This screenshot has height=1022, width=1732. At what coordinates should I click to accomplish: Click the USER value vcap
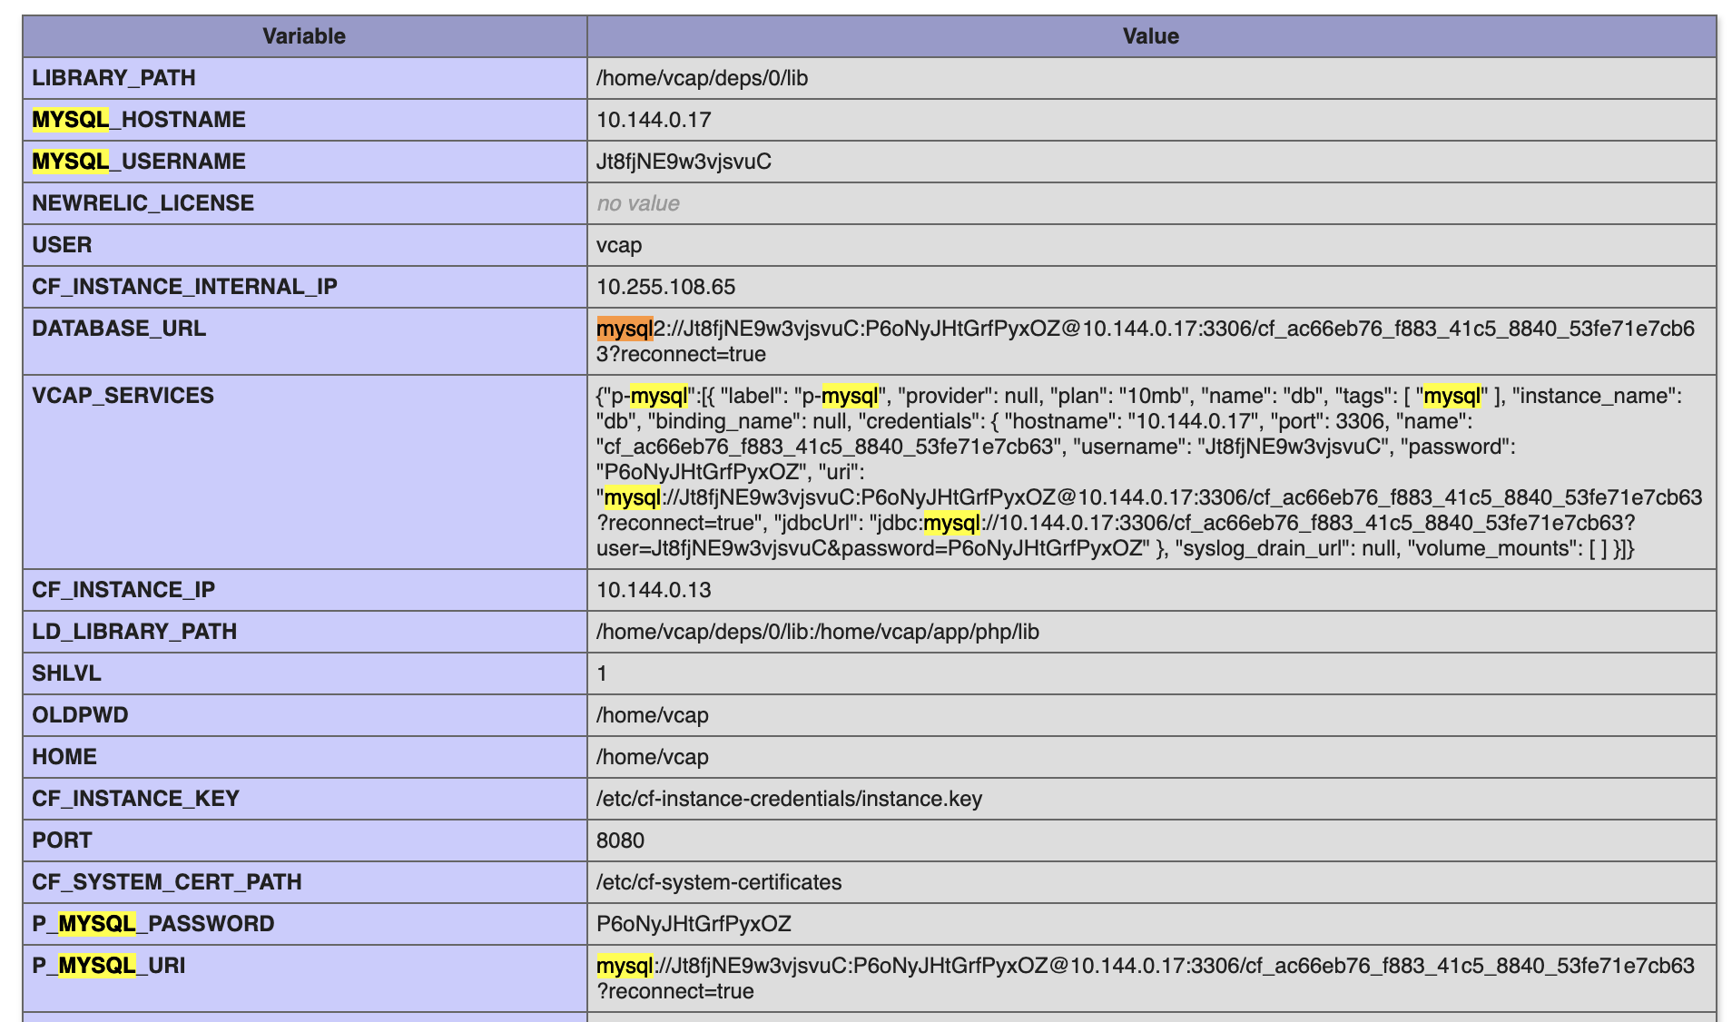[619, 245]
